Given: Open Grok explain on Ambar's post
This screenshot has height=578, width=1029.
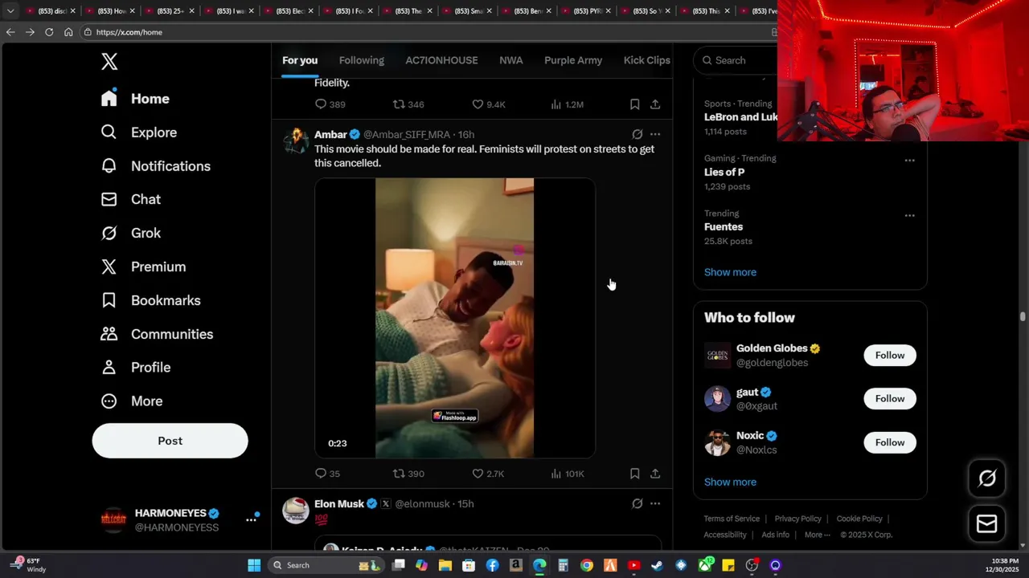Looking at the screenshot, I should pyautogui.click(x=637, y=134).
